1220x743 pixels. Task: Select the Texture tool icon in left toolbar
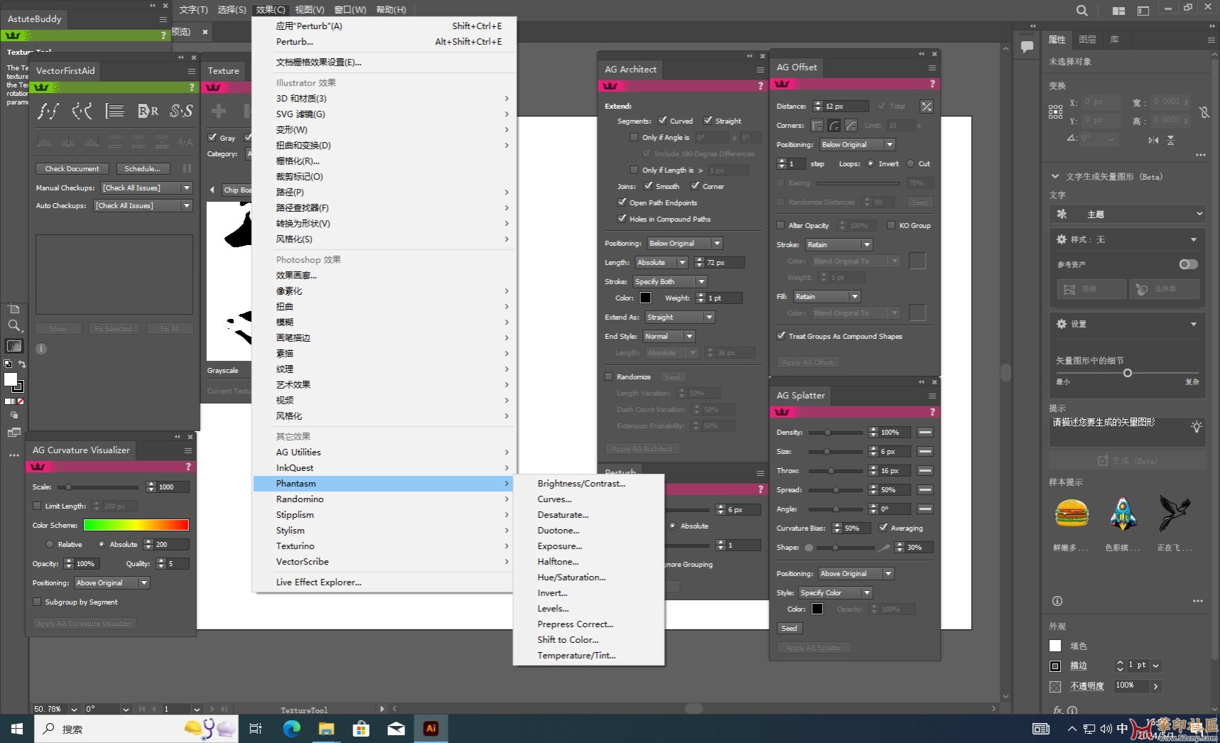click(x=14, y=346)
